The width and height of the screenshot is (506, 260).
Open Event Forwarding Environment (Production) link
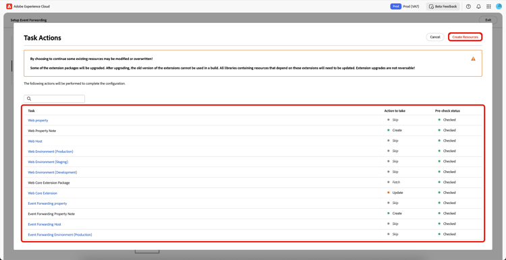coord(60,234)
